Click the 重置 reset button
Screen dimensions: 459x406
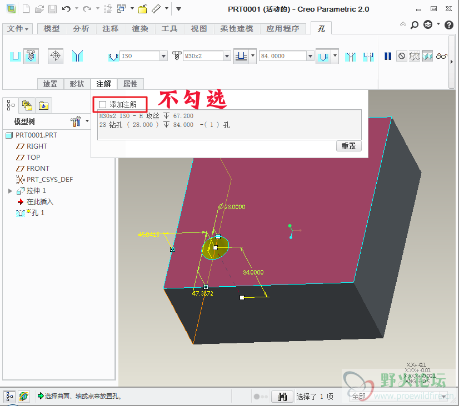pyautogui.click(x=348, y=146)
